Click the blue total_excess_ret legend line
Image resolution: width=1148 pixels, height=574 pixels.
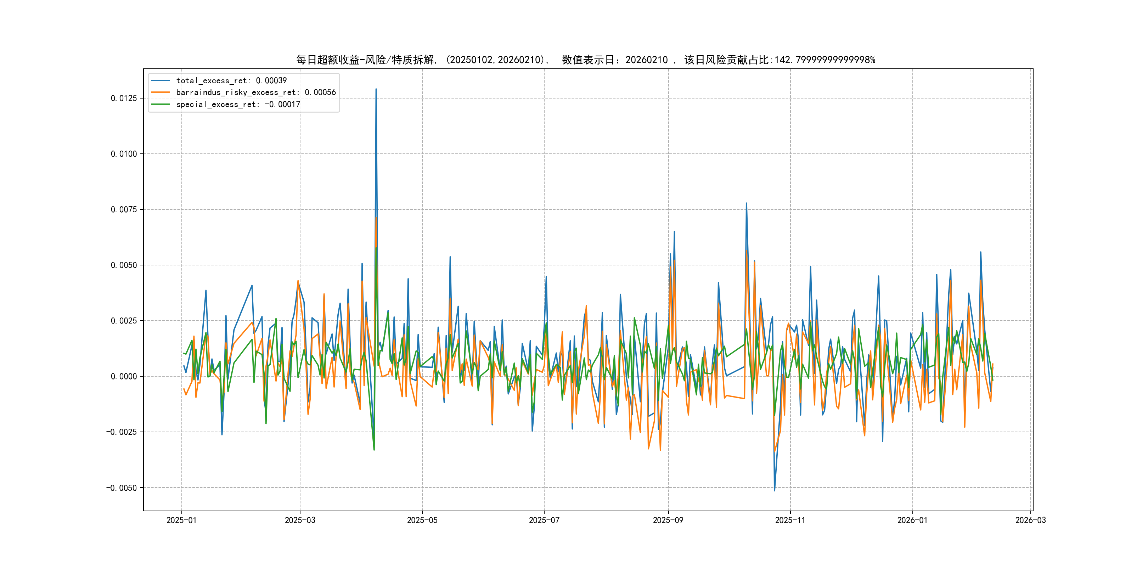point(161,81)
